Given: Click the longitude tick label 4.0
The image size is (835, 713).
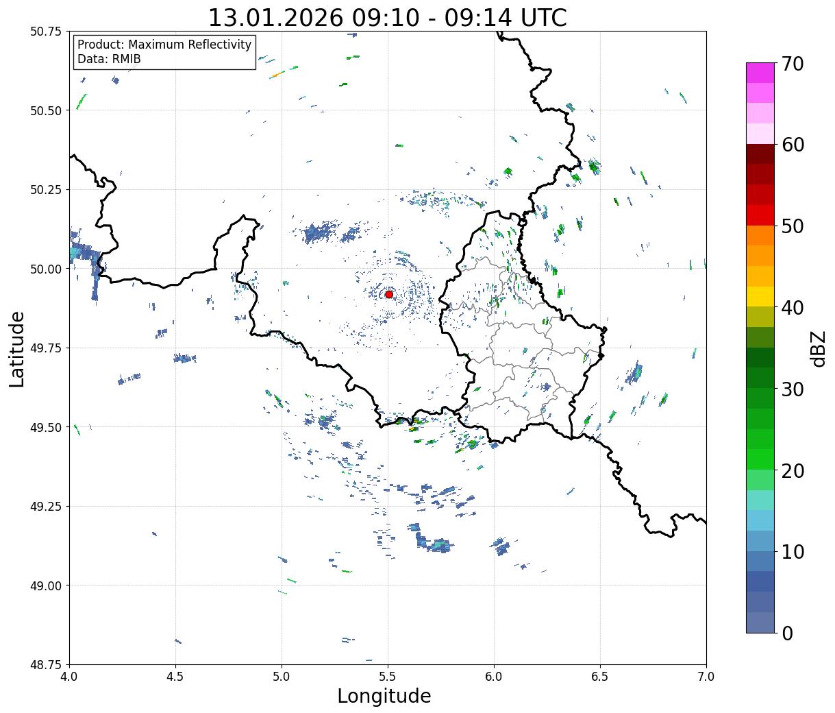Looking at the screenshot, I should (x=69, y=677).
